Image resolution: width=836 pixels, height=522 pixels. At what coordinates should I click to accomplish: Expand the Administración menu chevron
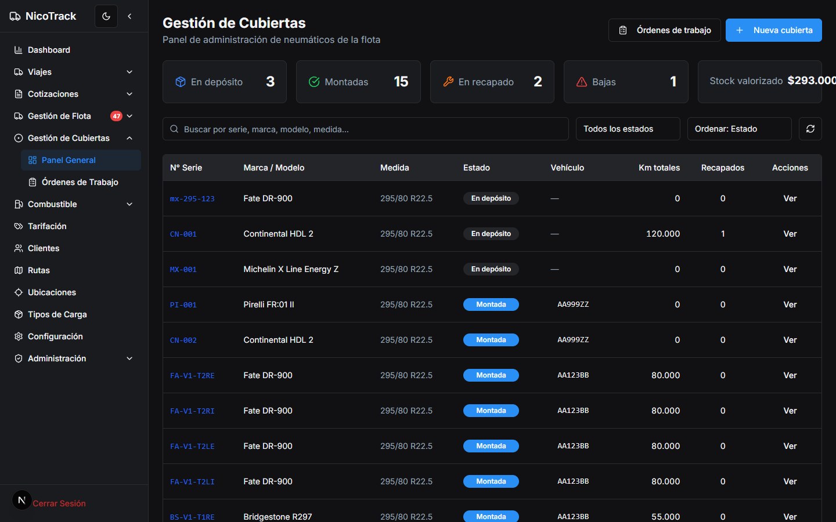coord(129,358)
